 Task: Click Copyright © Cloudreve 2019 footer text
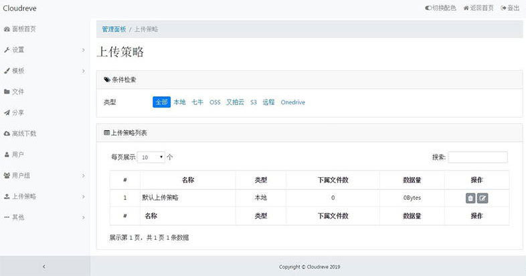tap(309, 267)
